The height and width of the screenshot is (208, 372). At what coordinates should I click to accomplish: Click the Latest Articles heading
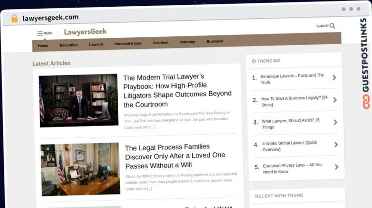[x=51, y=64]
